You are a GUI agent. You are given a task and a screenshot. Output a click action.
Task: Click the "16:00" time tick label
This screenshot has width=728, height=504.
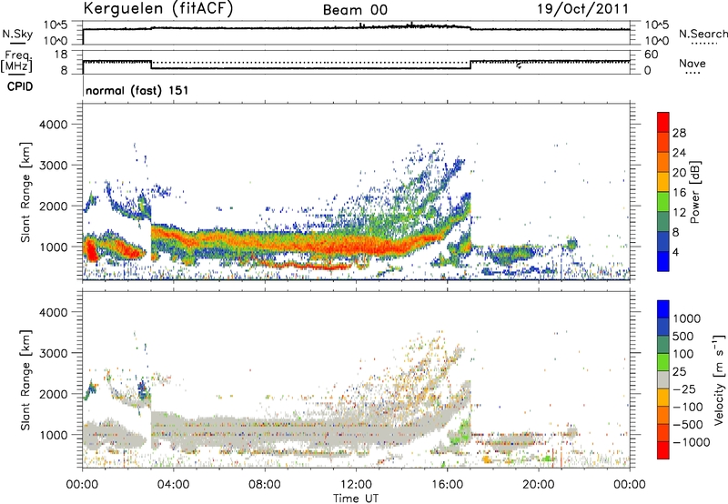tap(447, 485)
